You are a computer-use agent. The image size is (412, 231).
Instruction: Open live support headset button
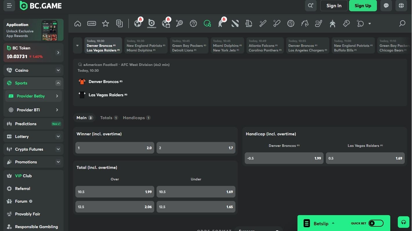404,222
